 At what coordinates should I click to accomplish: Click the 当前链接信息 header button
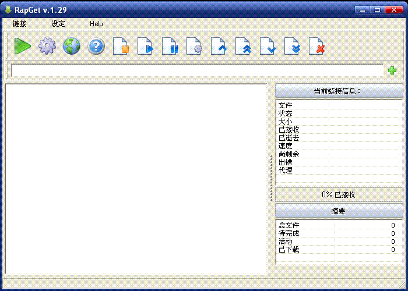[x=339, y=91]
